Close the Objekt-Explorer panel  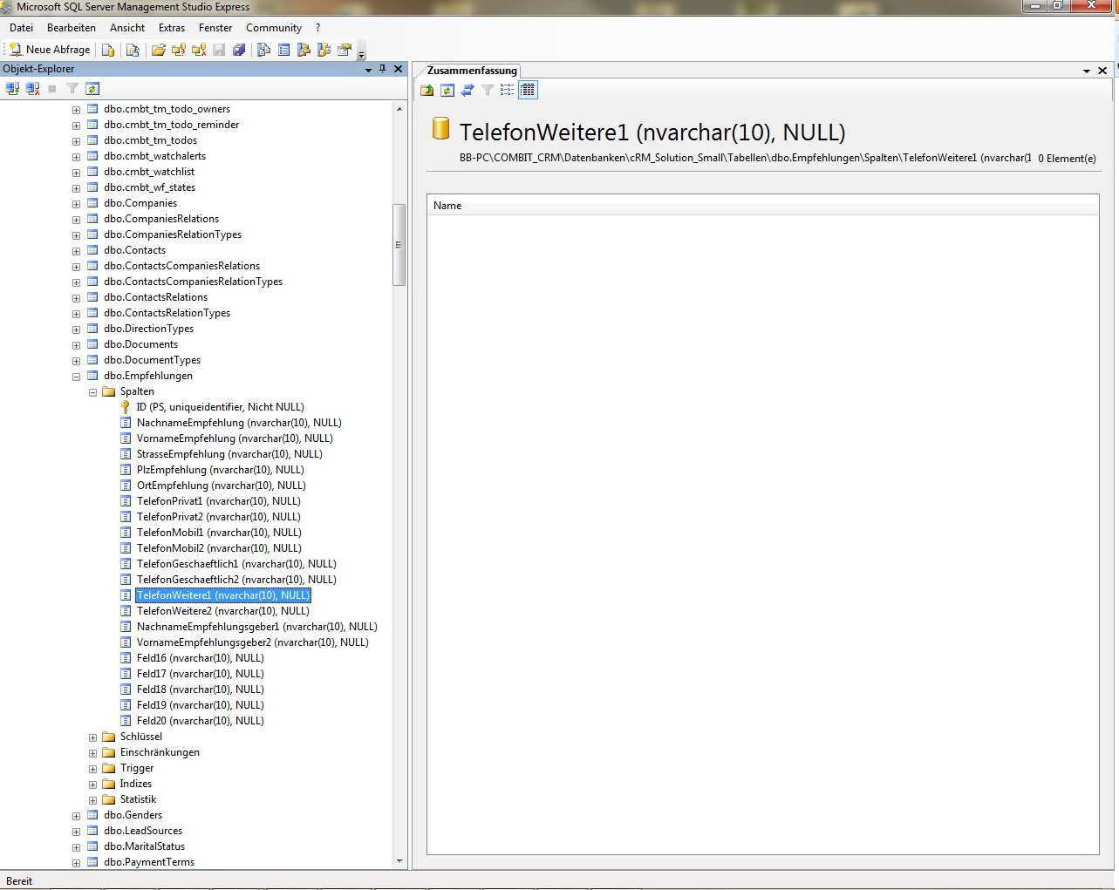pyautogui.click(x=399, y=69)
